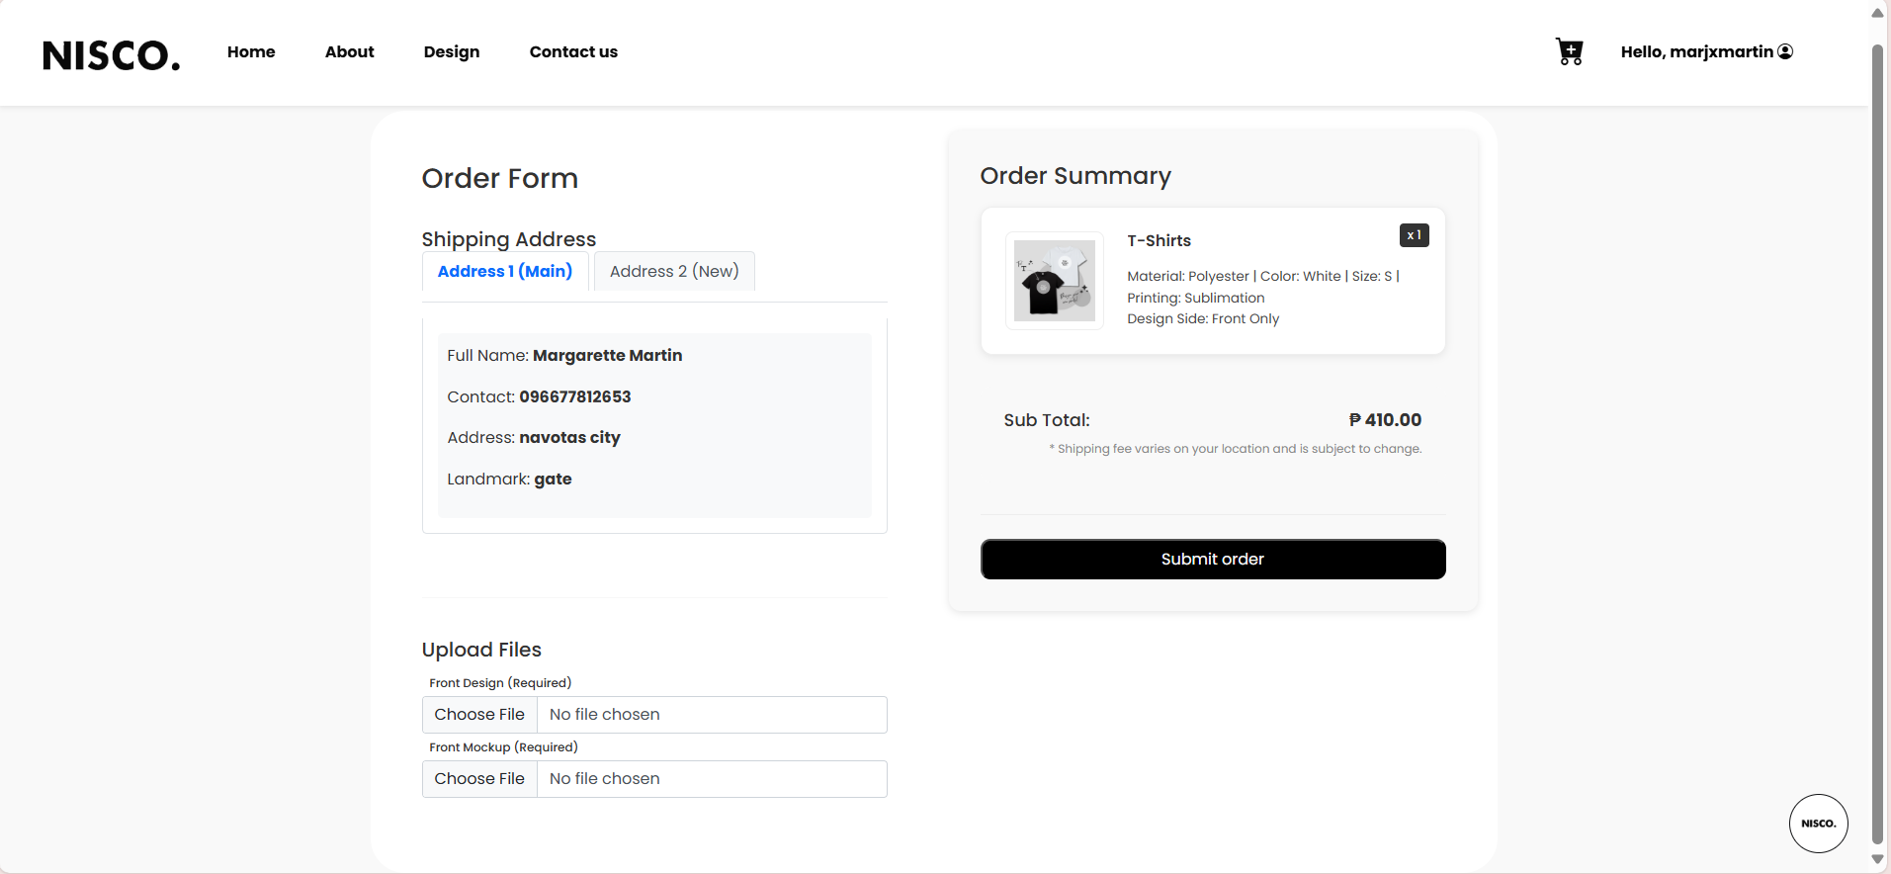Choose file for Front Mockup
The width and height of the screenshot is (1891, 874).
click(479, 779)
